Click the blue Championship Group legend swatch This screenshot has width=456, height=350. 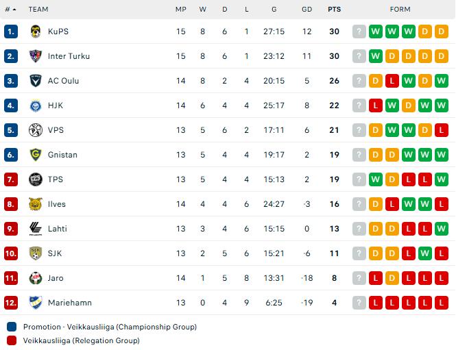pos(12,327)
